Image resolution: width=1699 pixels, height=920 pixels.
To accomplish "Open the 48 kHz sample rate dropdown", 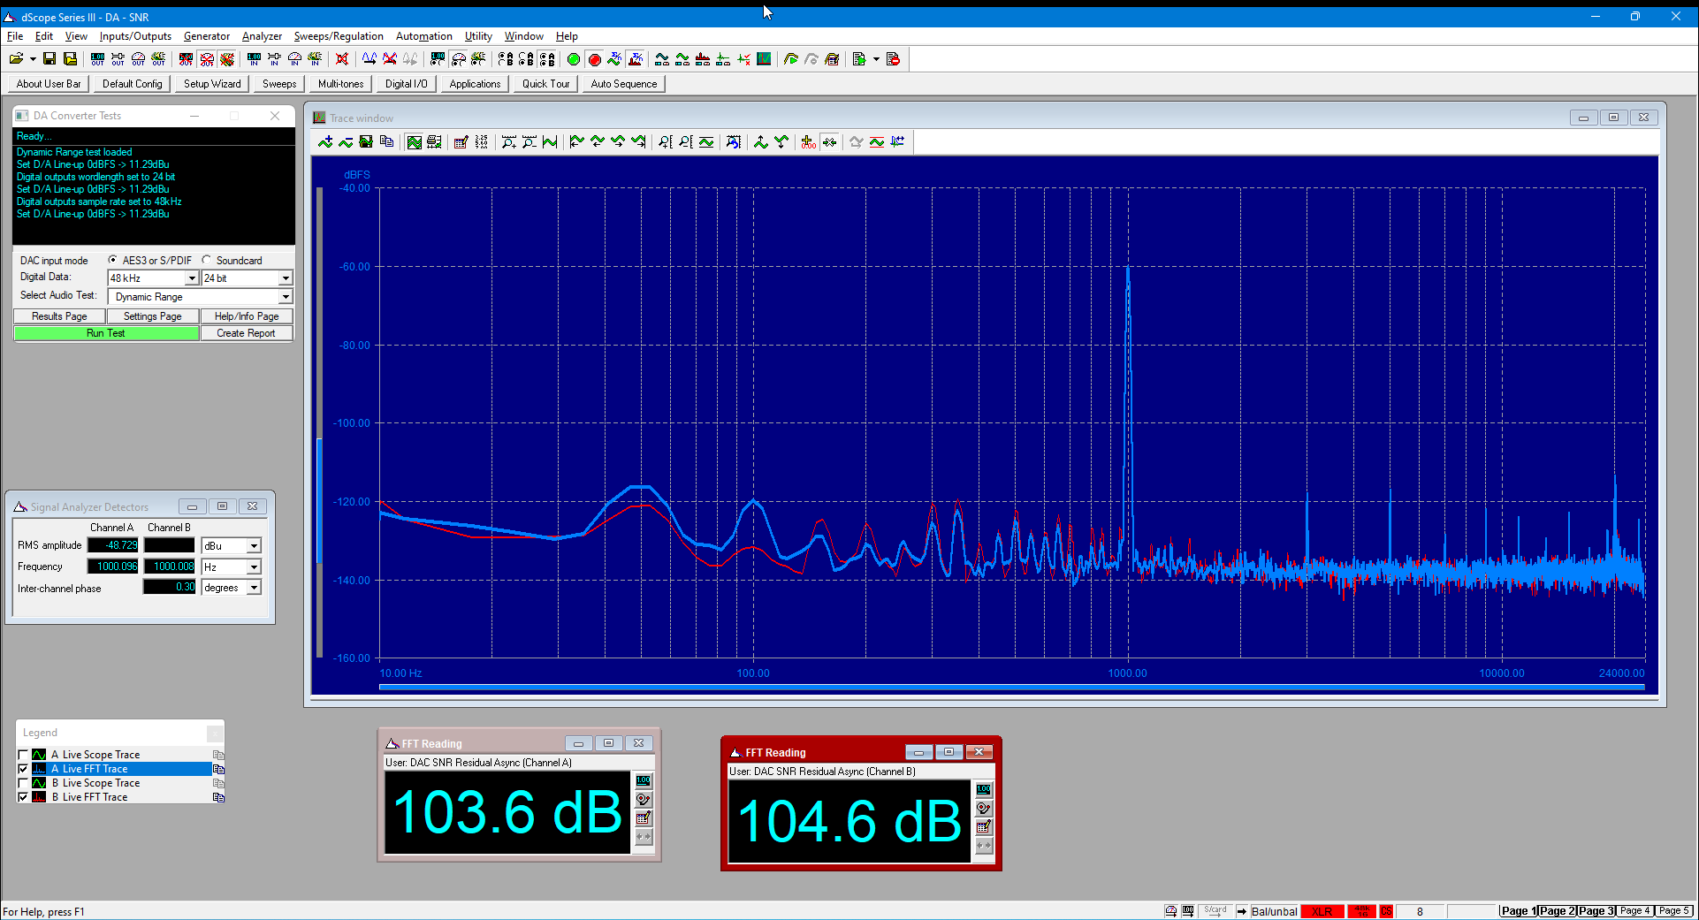I will point(192,278).
